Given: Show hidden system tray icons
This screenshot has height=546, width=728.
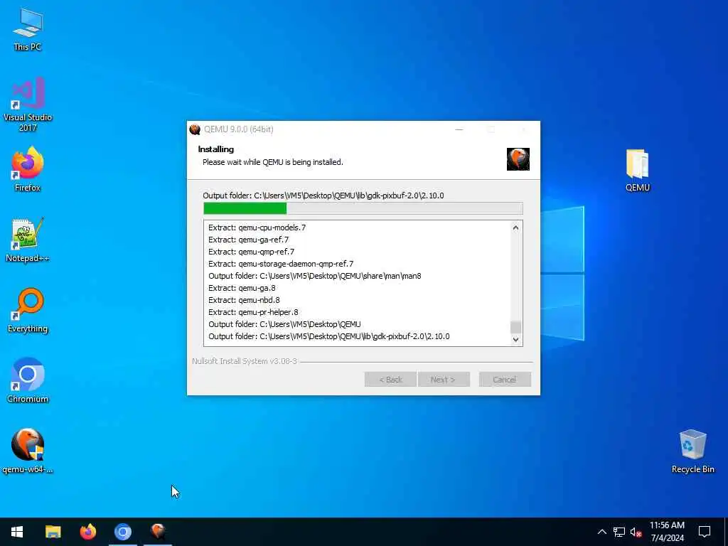Looking at the screenshot, I should tap(601, 532).
